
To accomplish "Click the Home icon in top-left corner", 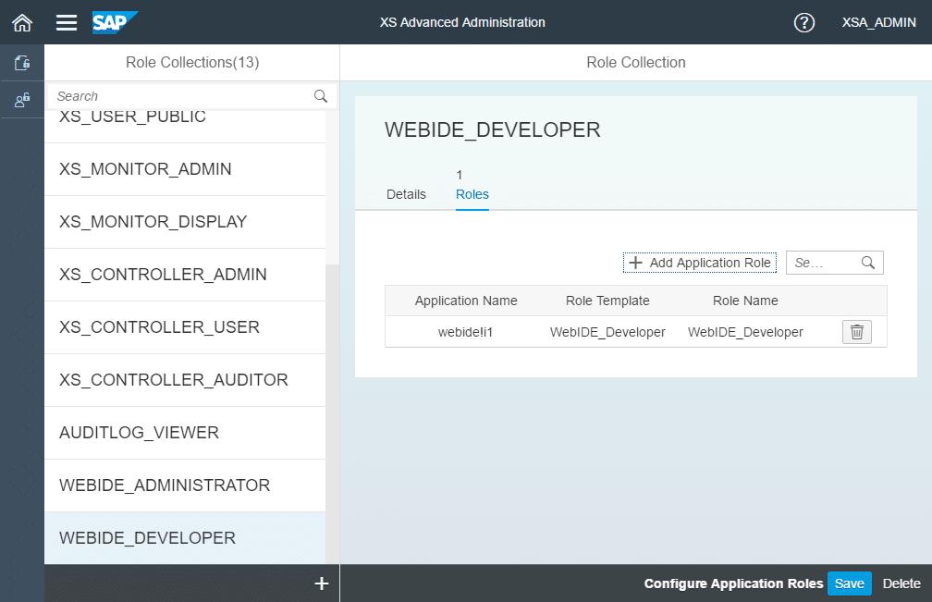I will coord(21,22).
